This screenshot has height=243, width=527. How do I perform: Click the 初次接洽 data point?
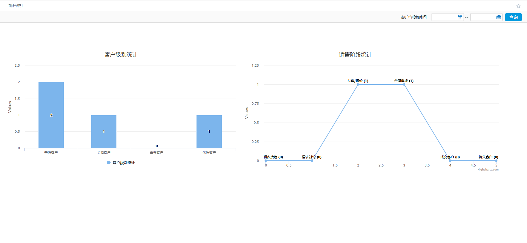(266, 161)
